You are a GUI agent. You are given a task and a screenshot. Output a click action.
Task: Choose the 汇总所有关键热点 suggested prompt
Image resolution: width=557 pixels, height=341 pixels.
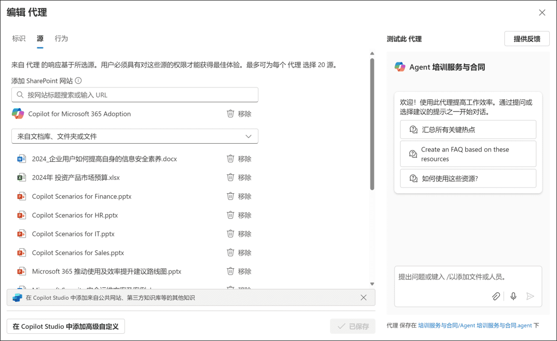pos(468,129)
